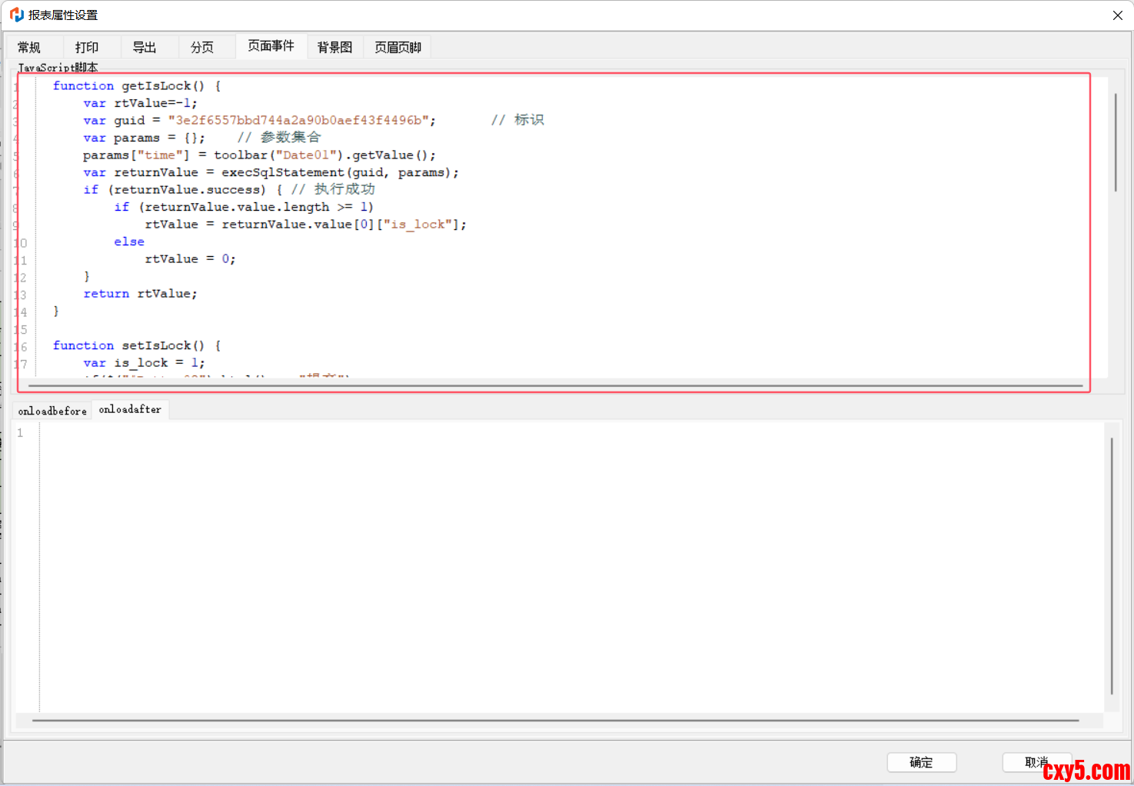1134x786 pixels.
Task: Select the 页面事件 tab
Action: 271,46
